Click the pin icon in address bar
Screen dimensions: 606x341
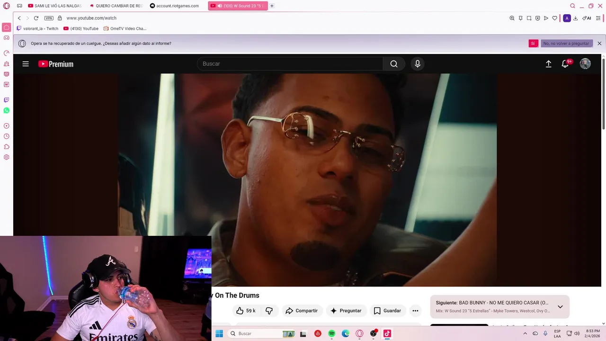coord(520,18)
